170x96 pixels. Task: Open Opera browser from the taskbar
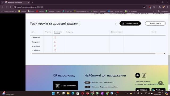[83, 93]
